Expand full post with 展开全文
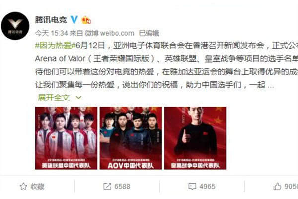The width and height of the screenshot is (298, 199). (x=54, y=98)
